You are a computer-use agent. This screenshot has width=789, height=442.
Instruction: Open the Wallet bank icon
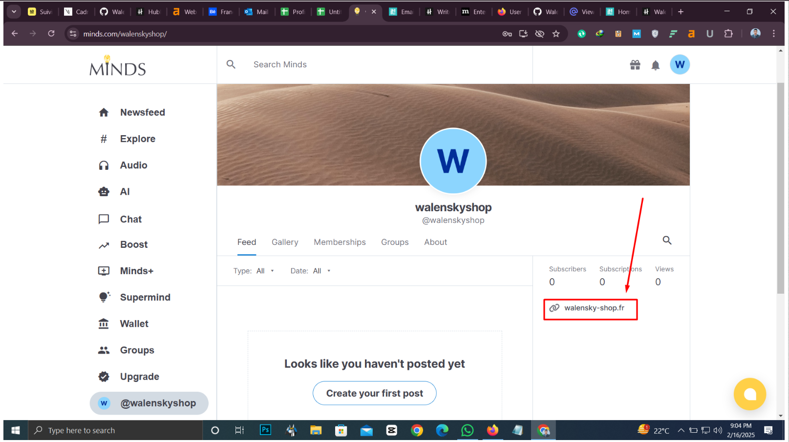[104, 323]
